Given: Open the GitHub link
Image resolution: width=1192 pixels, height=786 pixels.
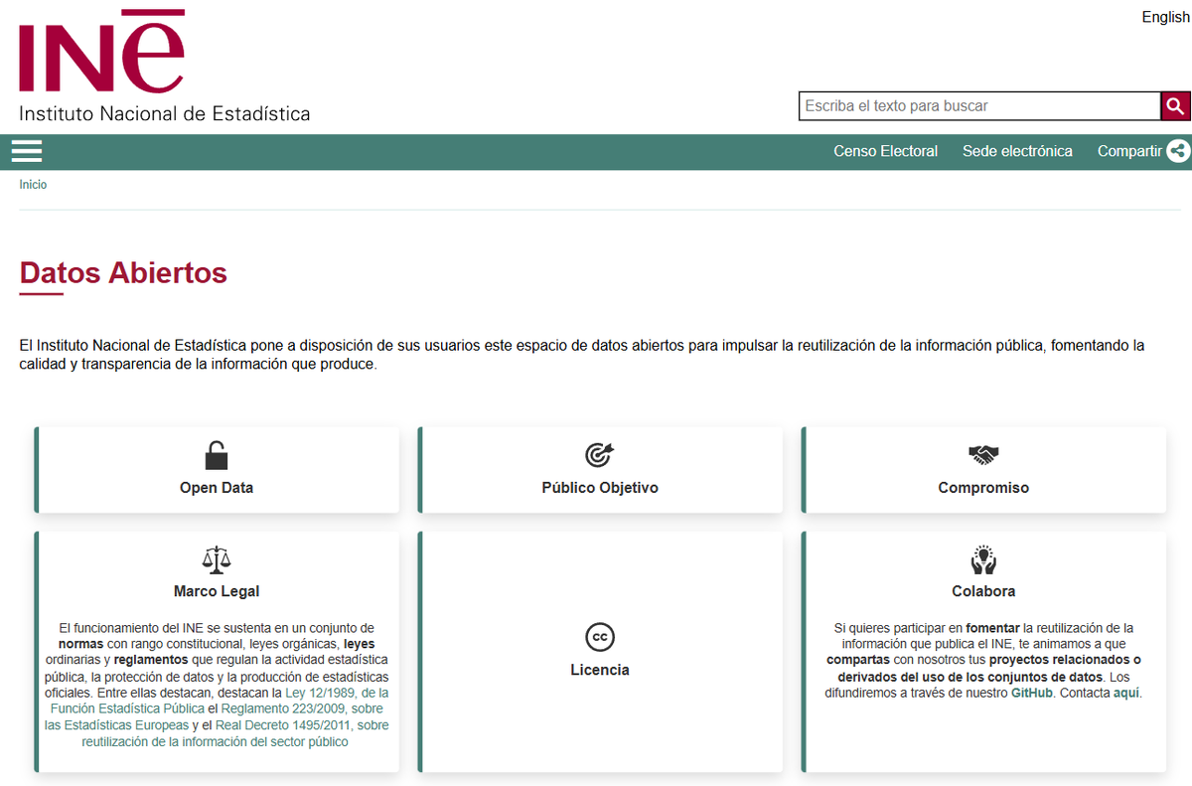Looking at the screenshot, I should point(1032,693).
